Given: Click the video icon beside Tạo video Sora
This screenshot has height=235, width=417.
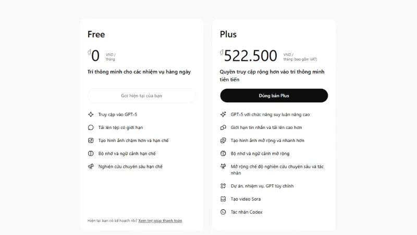Looking at the screenshot, I should (x=223, y=199).
